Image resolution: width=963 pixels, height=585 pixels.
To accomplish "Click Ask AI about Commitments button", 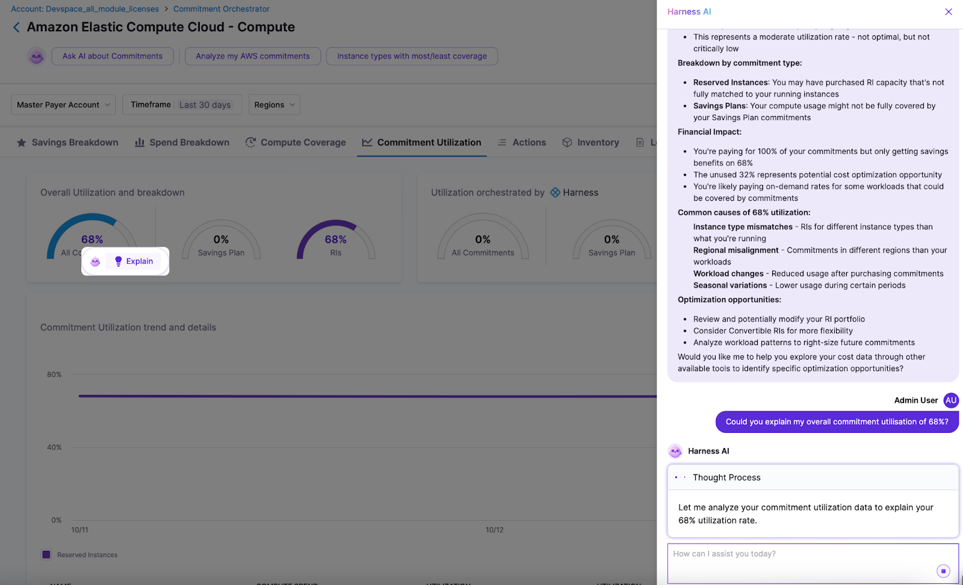I will click(113, 56).
